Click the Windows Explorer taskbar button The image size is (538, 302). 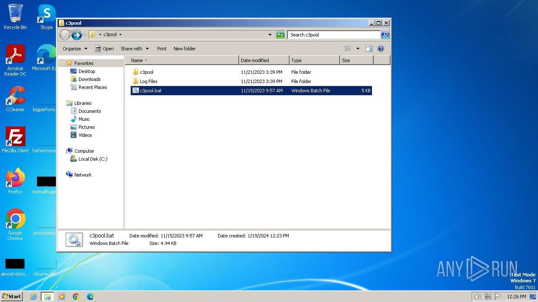click(47, 297)
